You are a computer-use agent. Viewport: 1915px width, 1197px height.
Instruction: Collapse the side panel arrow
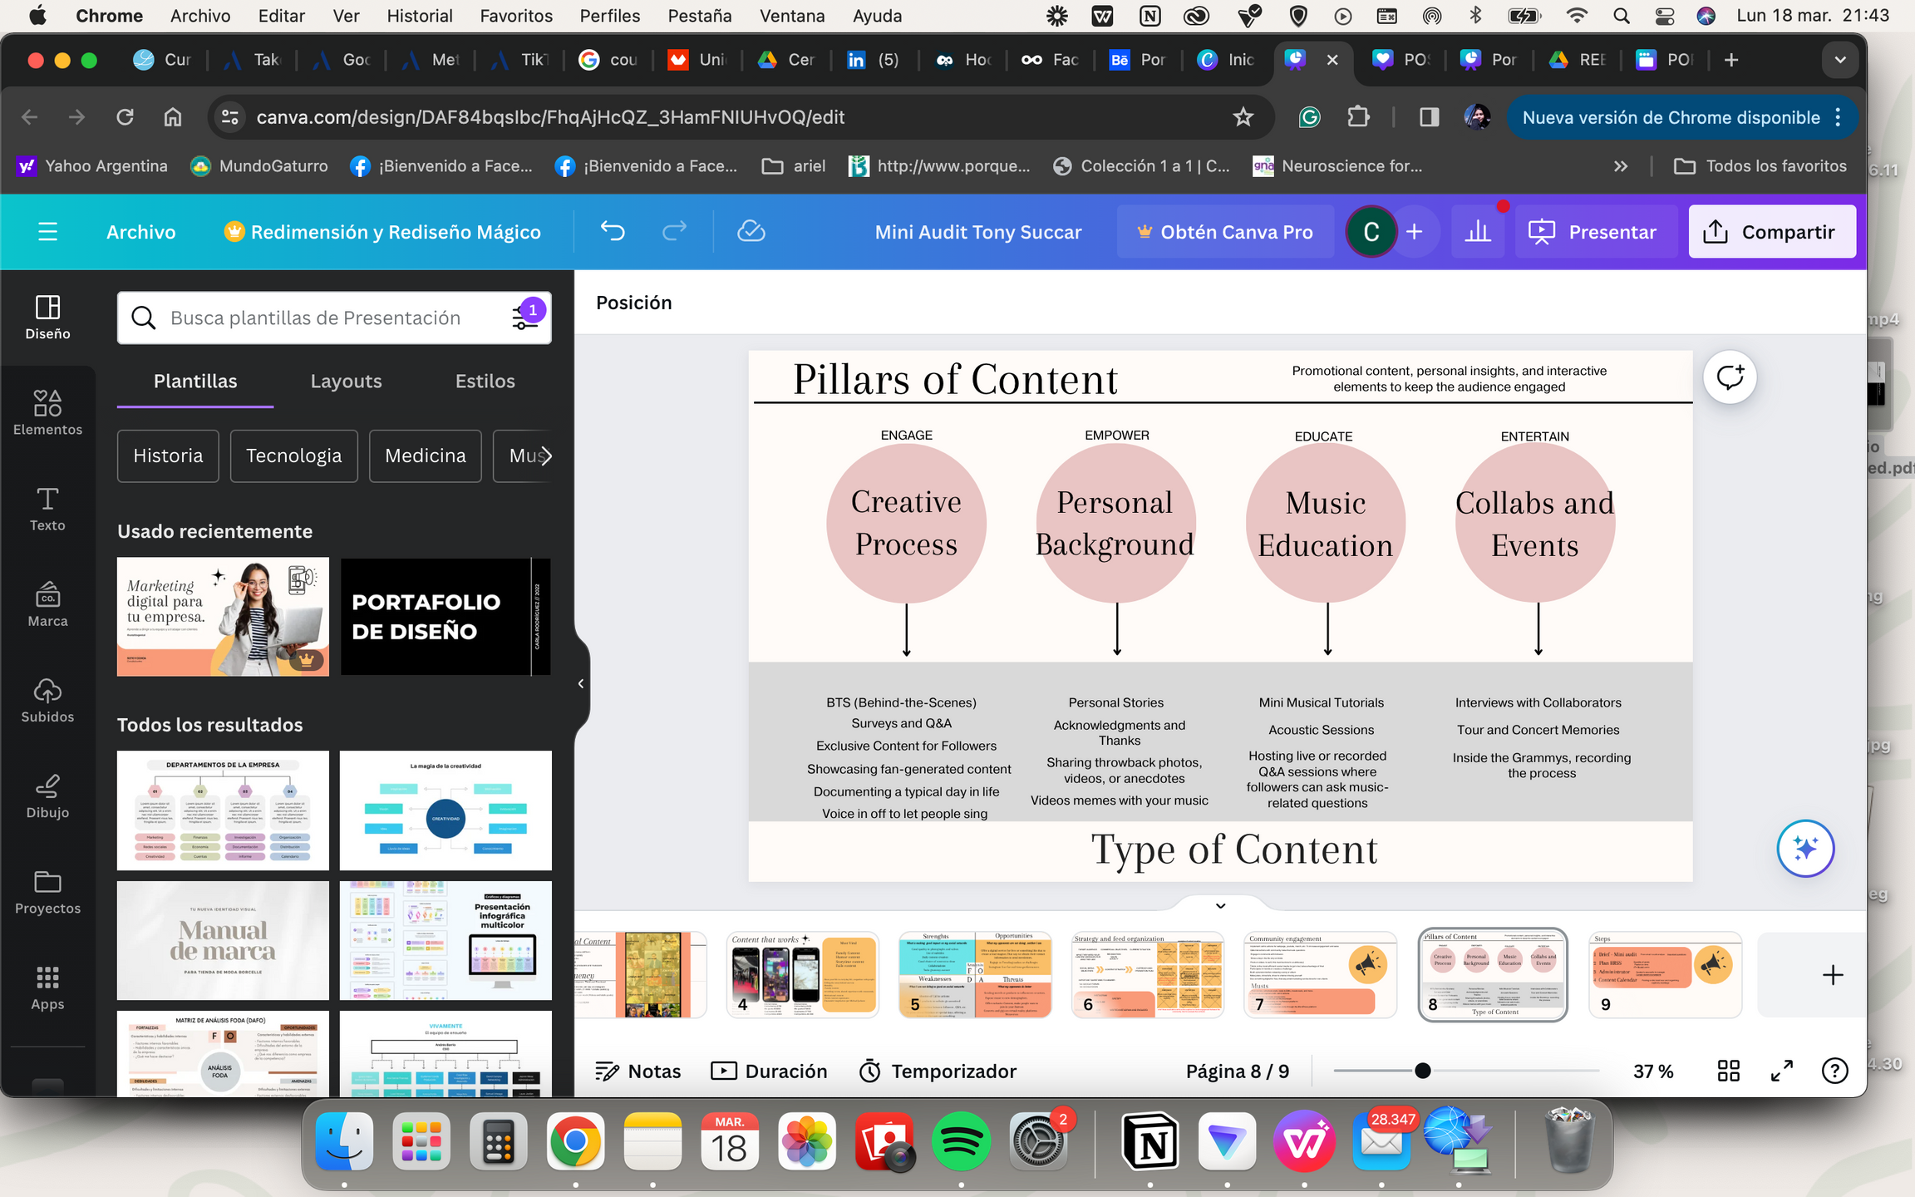click(581, 683)
